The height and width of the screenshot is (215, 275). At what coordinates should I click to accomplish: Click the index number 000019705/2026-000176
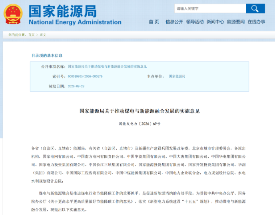(x=85, y=76)
